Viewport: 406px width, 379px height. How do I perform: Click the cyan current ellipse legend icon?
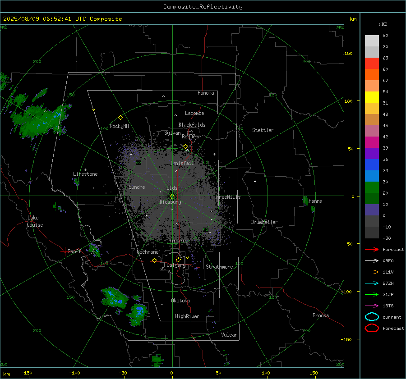(372, 317)
